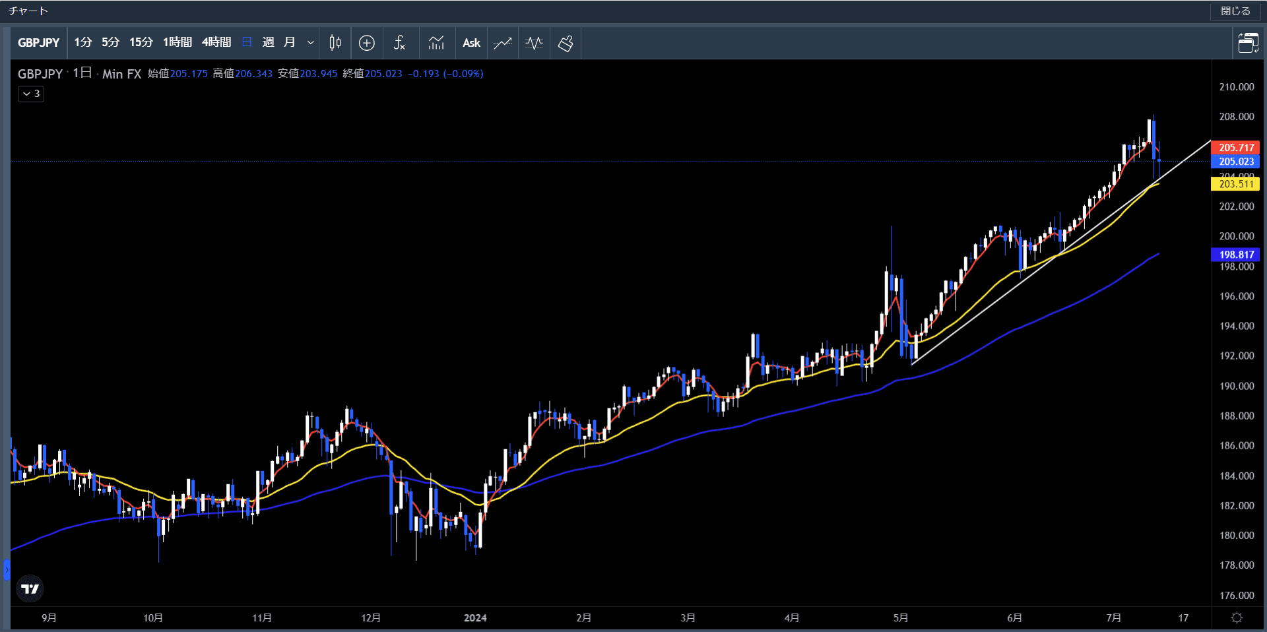Open chart settings gear icon
1267x632 pixels.
tap(1237, 617)
